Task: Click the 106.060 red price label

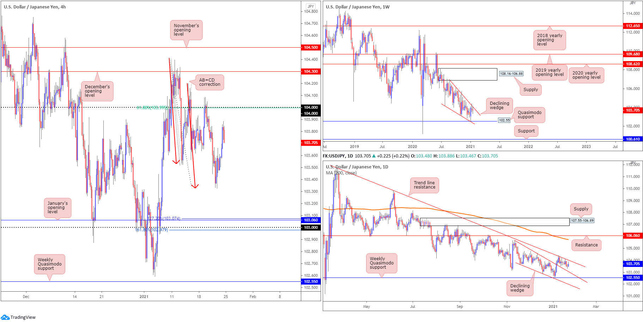Action: point(633,235)
